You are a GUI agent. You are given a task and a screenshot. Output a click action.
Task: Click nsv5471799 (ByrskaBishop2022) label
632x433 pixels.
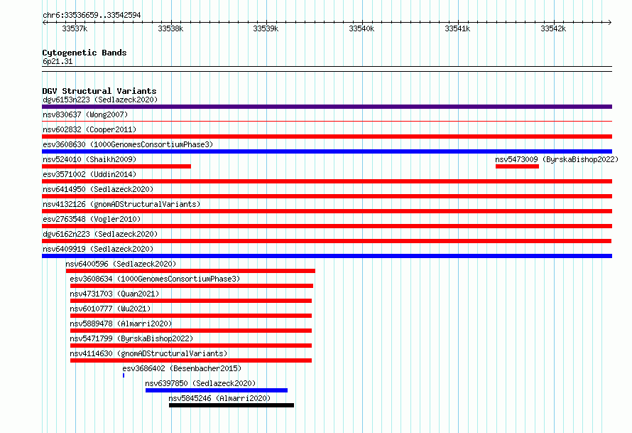click(131, 338)
